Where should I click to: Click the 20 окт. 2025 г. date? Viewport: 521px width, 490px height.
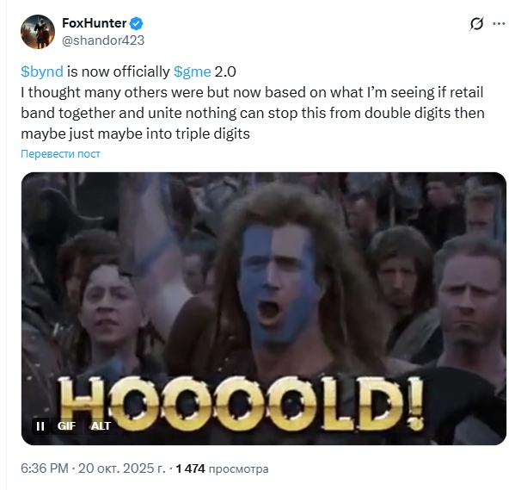coord(121,468)
